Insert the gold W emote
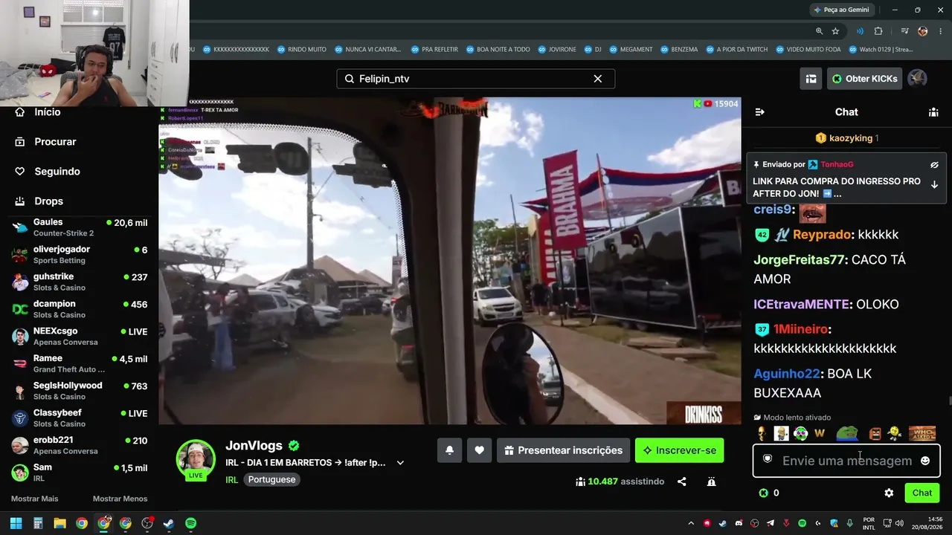 pos(820,433)
